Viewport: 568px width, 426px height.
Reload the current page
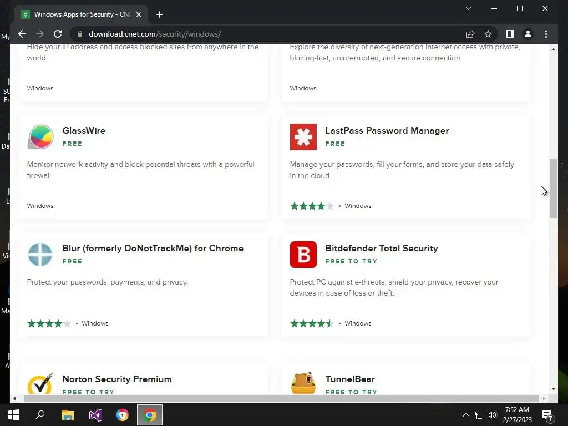point(58,34)
